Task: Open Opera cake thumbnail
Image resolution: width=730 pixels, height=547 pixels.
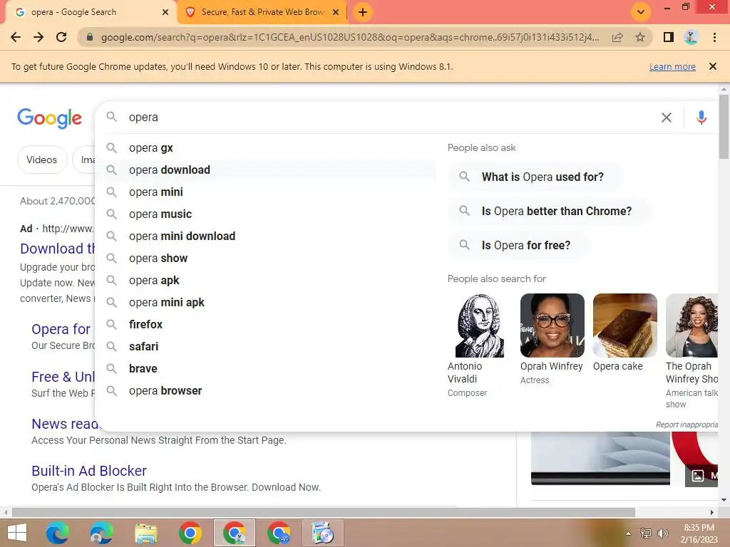Action: click(x=624, y=325)
